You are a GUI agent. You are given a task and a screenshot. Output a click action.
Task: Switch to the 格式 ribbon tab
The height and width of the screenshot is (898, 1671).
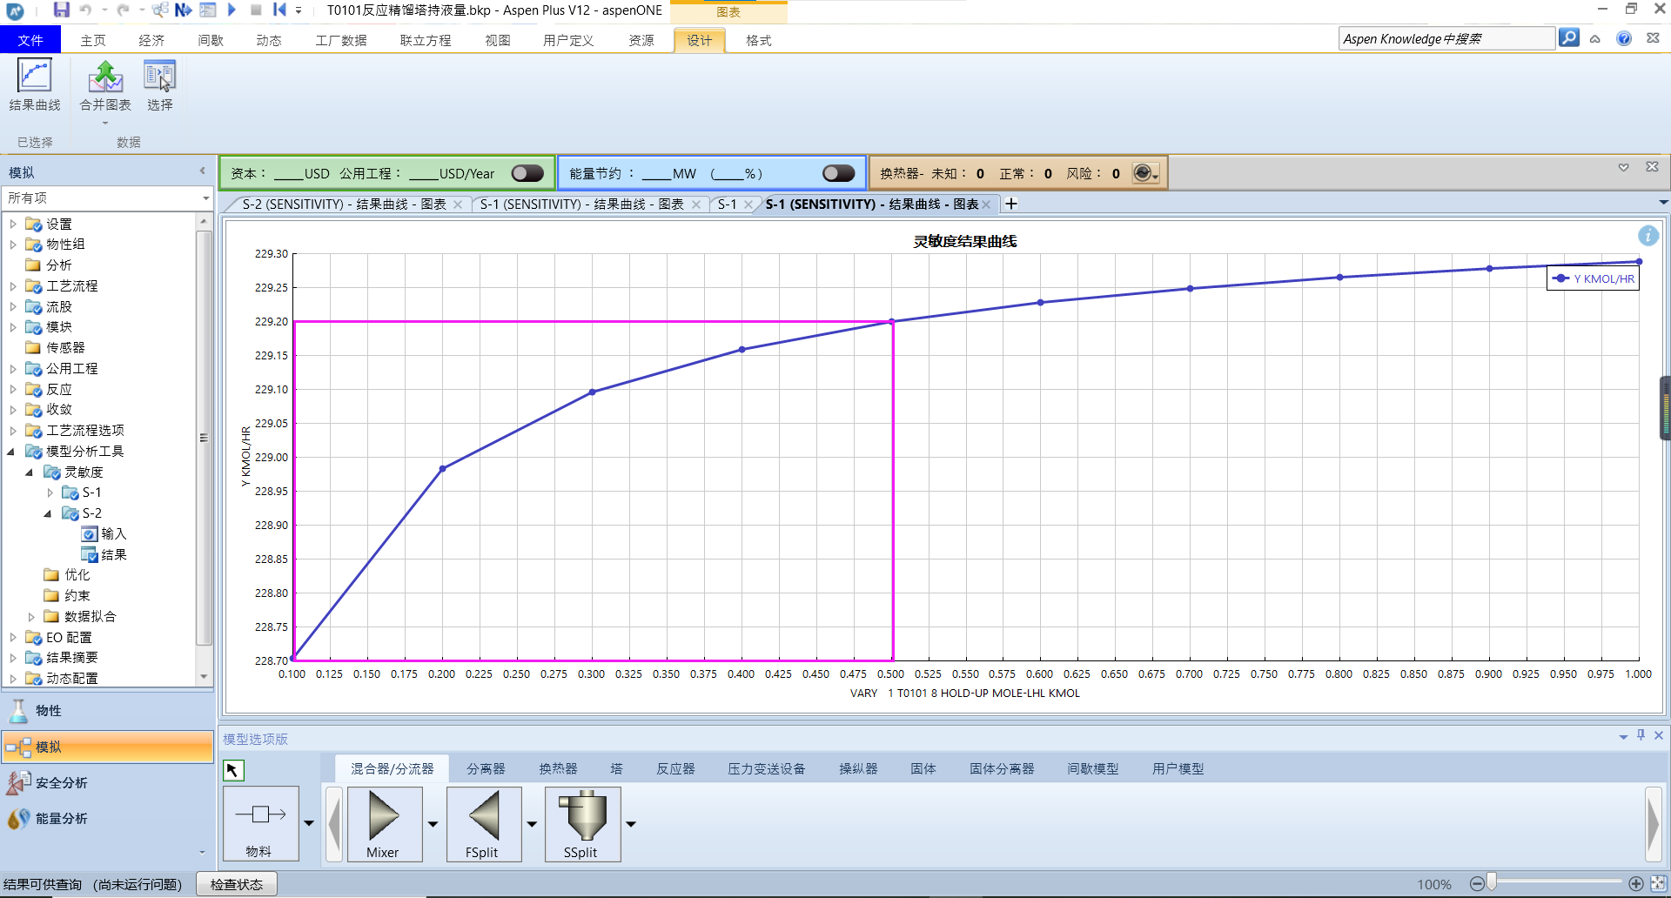pos(759,40)
